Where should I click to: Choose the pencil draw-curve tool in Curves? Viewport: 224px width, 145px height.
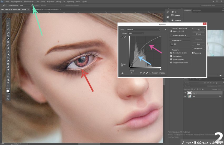click(x=125, y=37)
